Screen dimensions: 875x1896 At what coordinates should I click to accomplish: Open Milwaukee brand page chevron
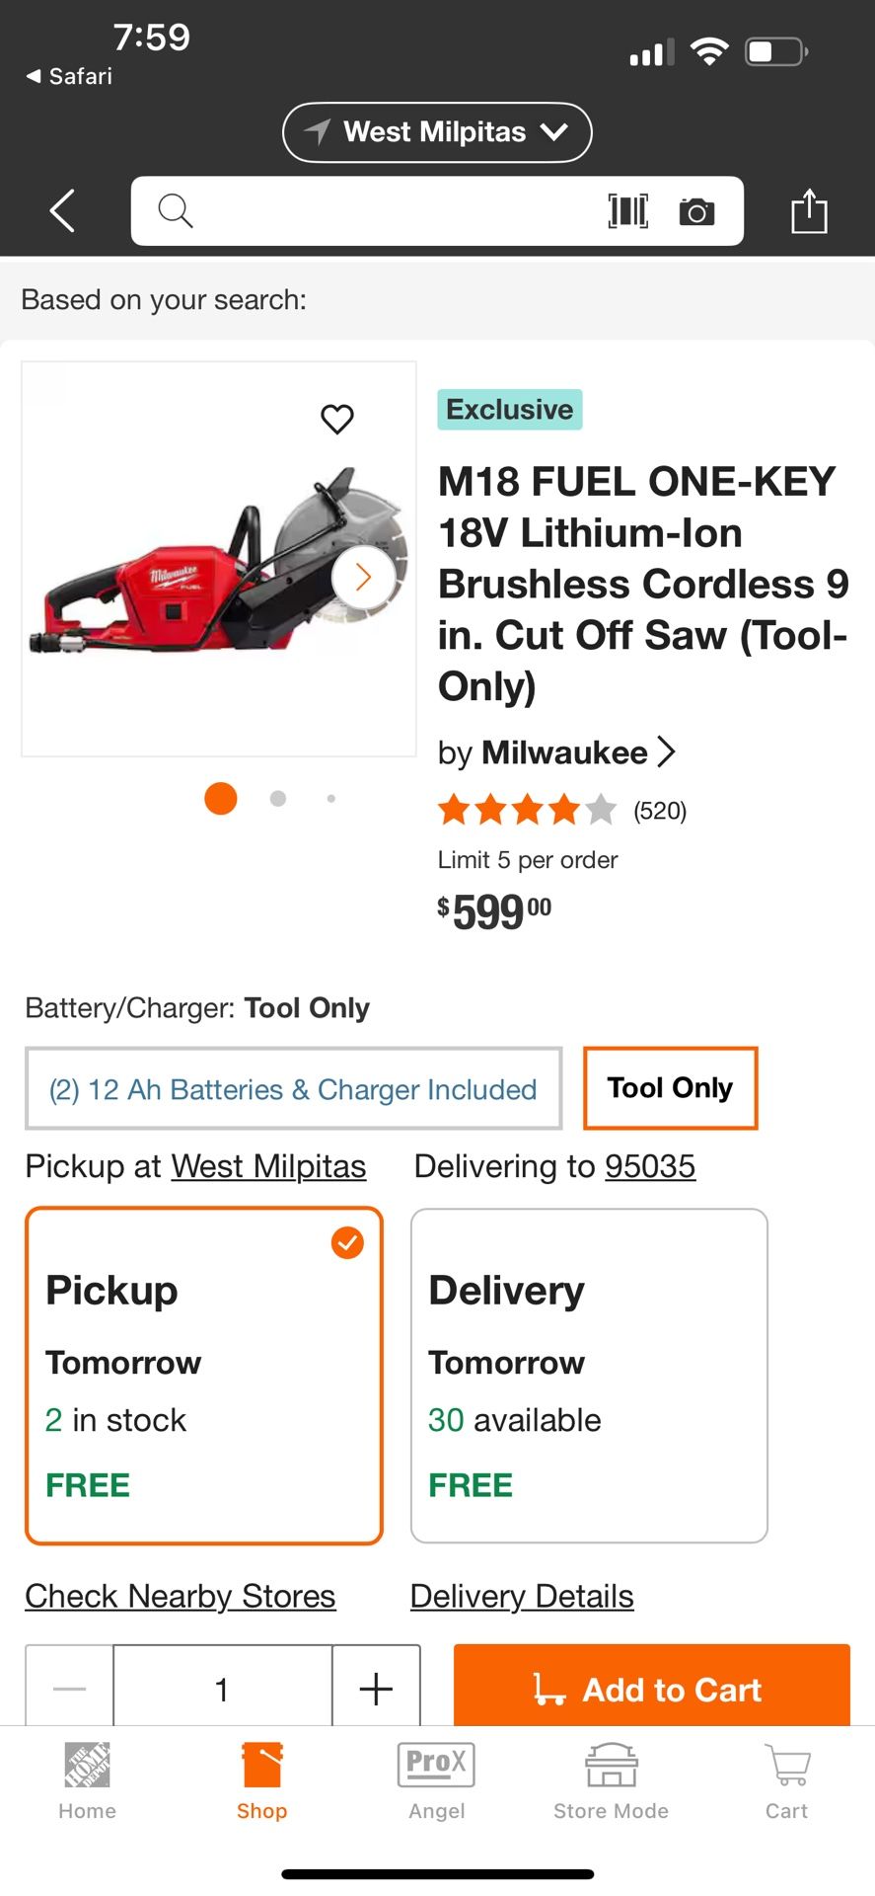(667, 752)
